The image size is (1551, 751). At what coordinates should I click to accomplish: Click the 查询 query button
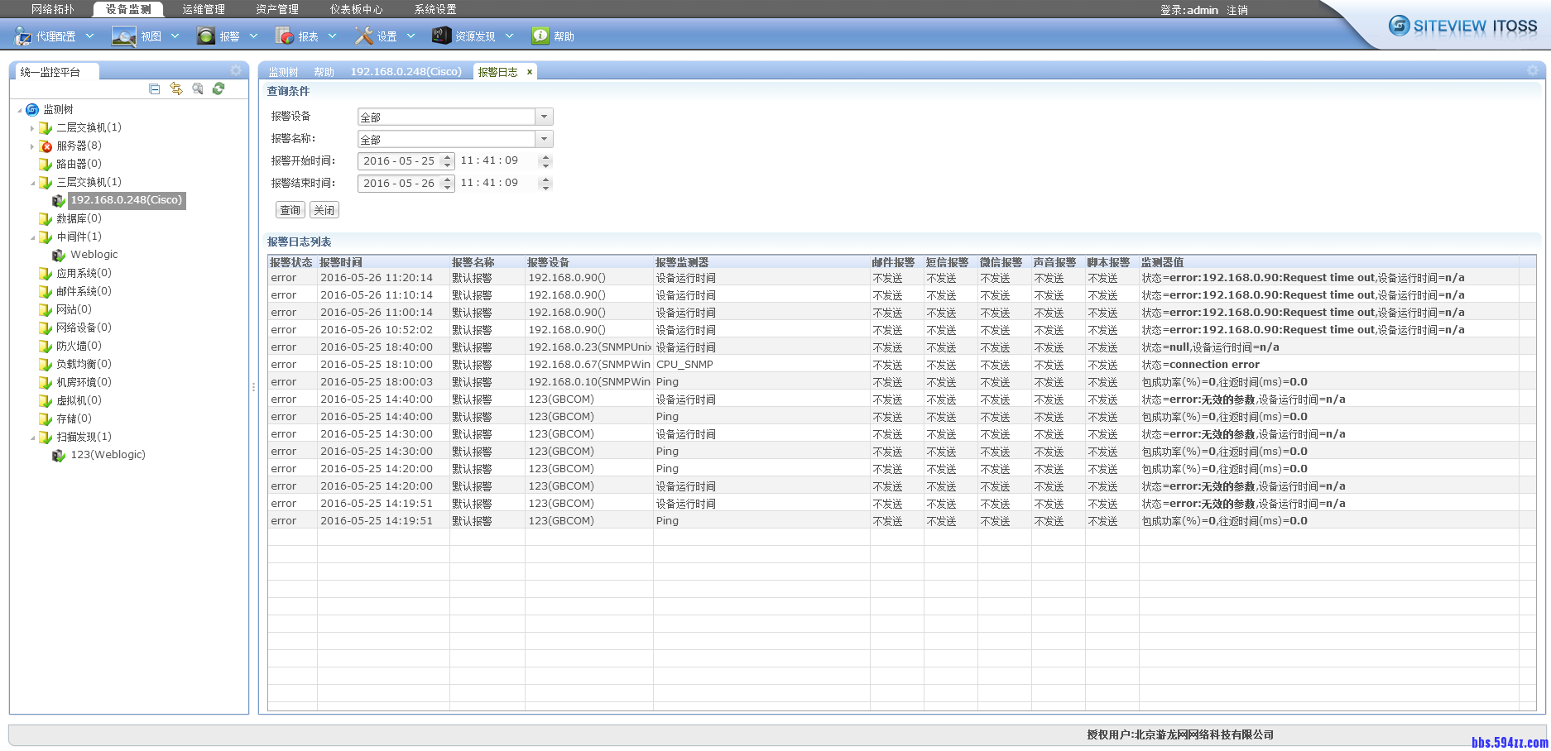(290, 210)
